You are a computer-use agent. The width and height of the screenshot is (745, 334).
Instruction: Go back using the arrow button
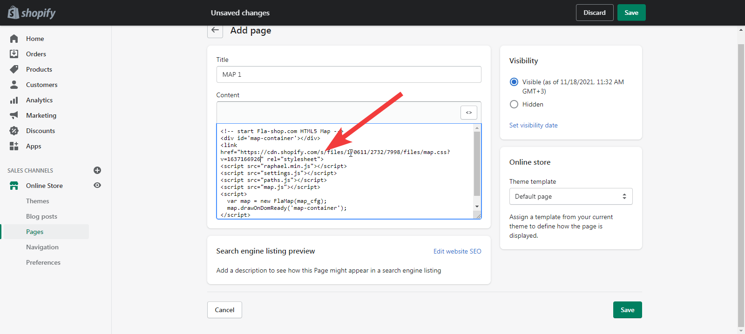pos(215,30)
